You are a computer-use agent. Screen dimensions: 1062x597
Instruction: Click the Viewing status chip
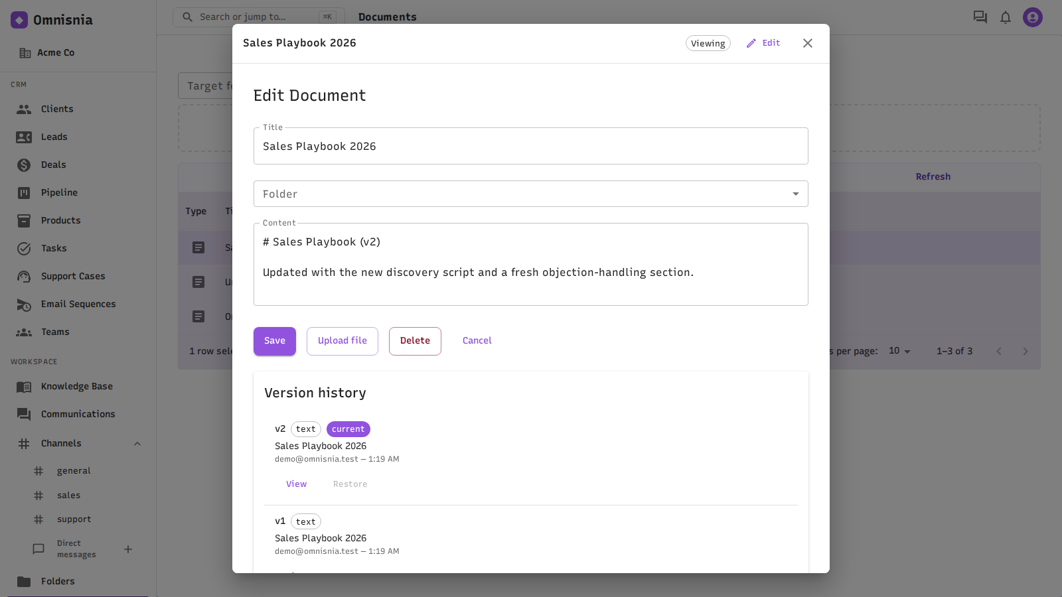point(708,43)
